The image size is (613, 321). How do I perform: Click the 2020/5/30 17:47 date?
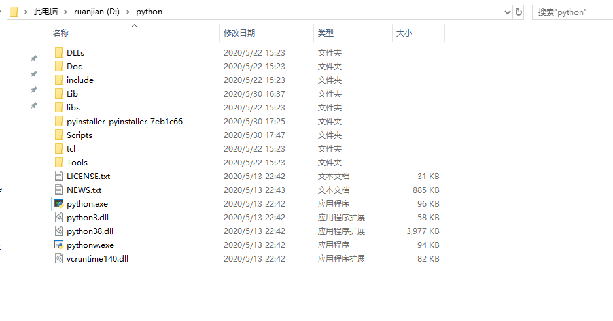click(254, 135)
